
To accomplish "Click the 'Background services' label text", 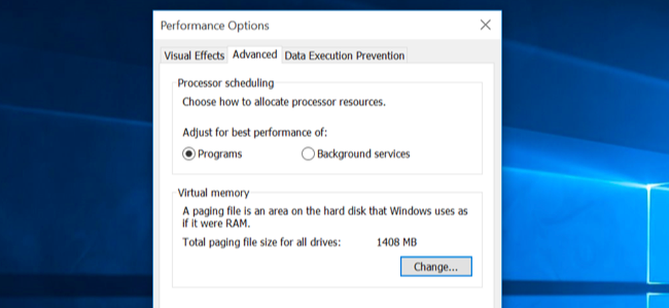I will pyautogui.click(x=363, y=154).
